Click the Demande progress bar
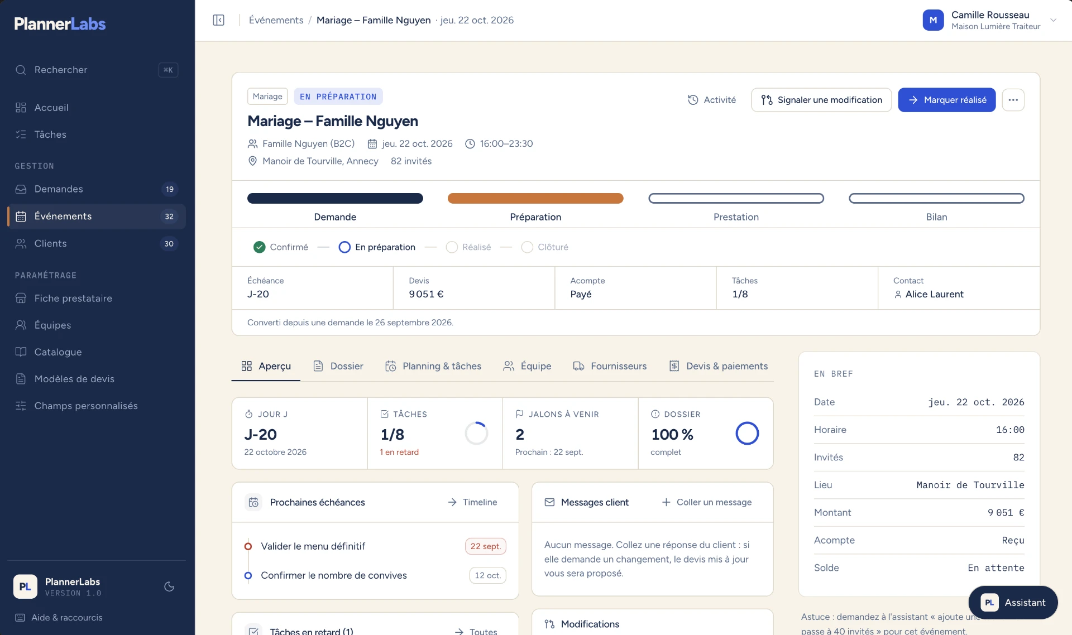 335,198
